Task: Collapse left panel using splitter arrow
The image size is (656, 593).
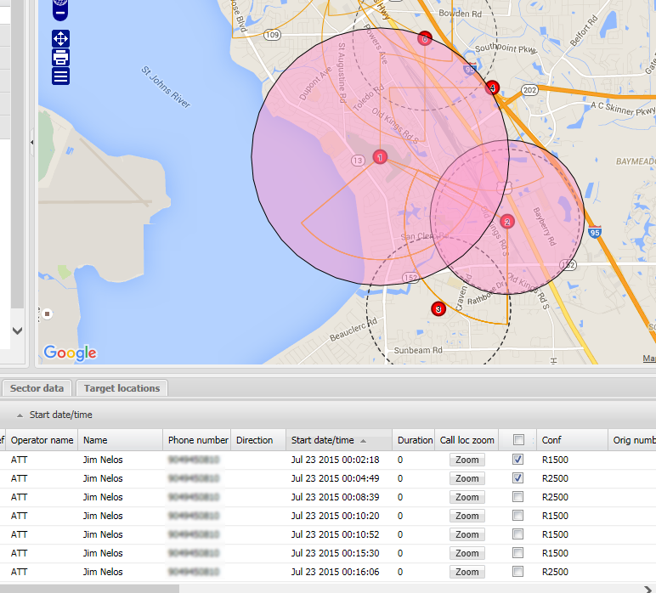Action: [x=32, y=142]
